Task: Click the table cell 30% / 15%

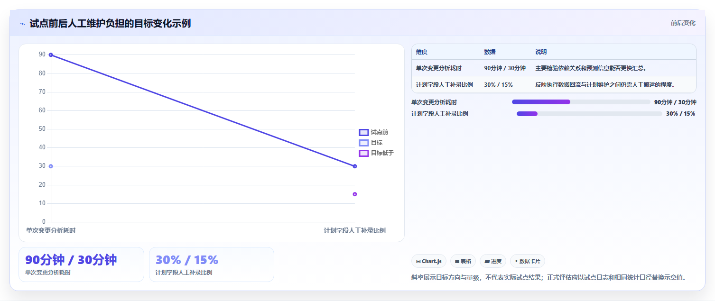Action: click(498, 85)
